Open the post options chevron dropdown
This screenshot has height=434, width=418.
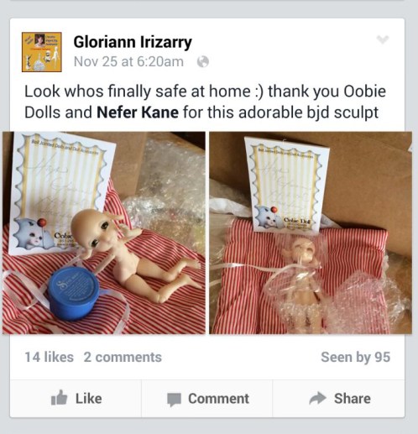coord(383,39)
